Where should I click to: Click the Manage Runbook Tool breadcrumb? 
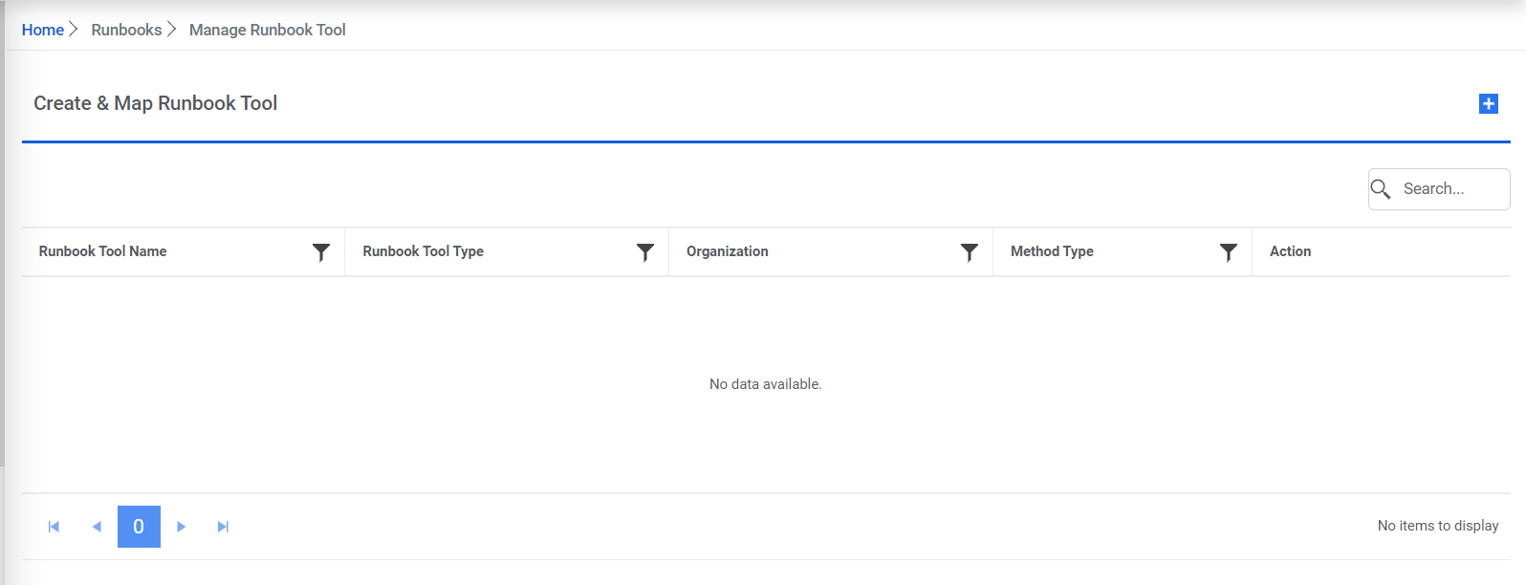point(268,30)
